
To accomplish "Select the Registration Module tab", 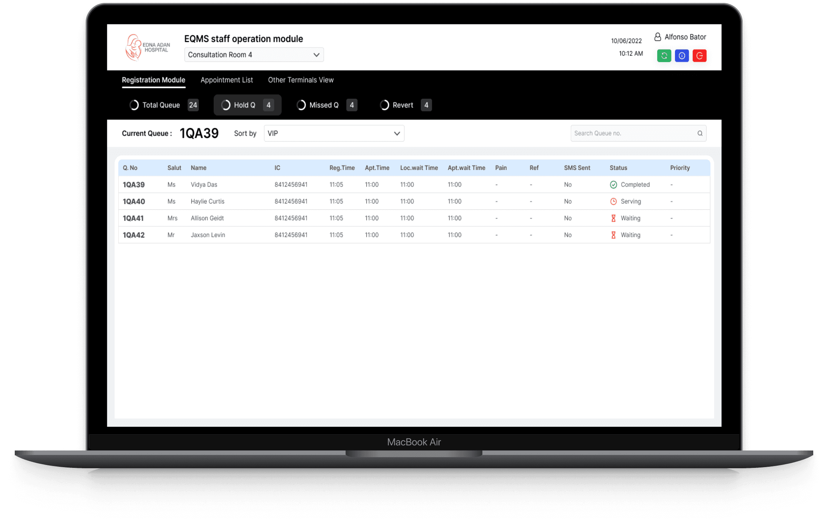I will [153, 80].
